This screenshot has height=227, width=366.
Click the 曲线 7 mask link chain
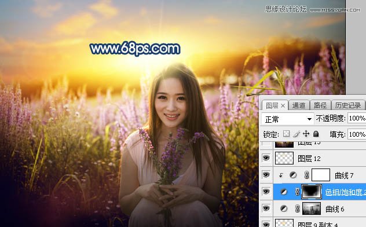click(307, 175)
